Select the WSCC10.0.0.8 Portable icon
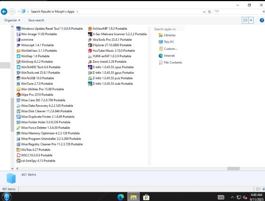This screenshot has height=201, width=265. pyautogui.click(x=18, y=155)
